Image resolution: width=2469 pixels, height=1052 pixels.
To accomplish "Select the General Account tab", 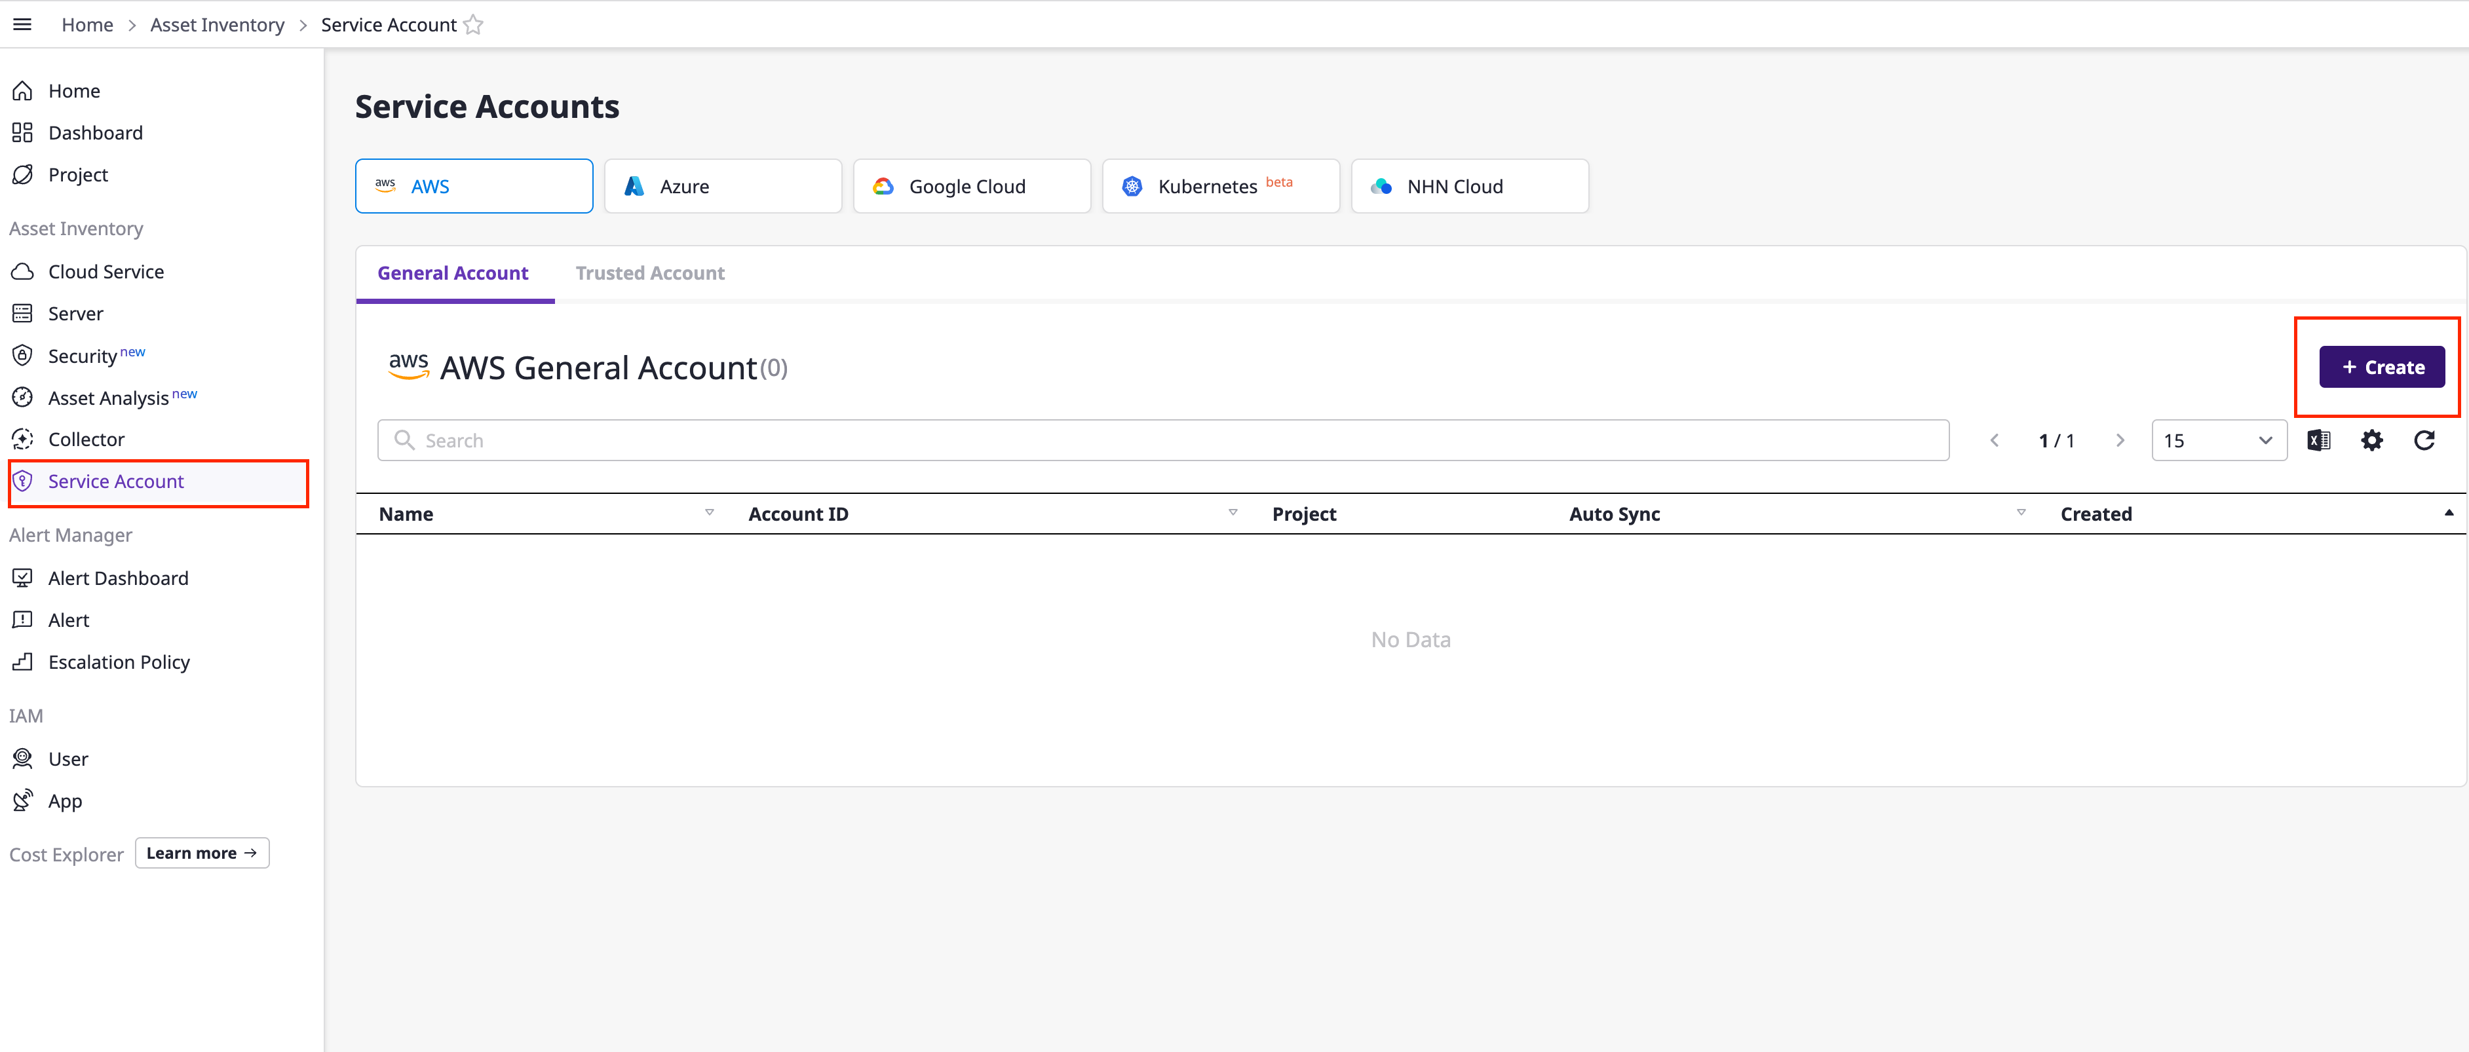I will [452, 273].
